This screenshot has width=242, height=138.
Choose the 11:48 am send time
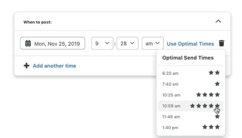[171, 117]
